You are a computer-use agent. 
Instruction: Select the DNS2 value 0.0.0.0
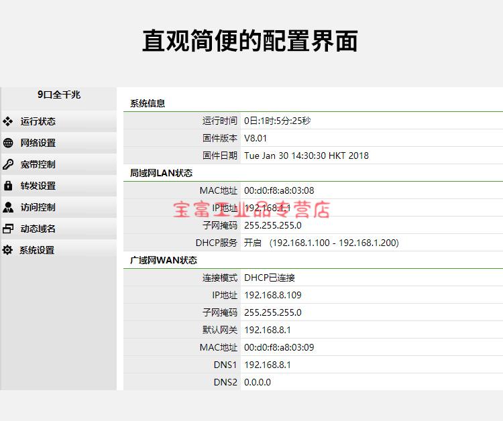pyautogui.click(x=258, y=382)
